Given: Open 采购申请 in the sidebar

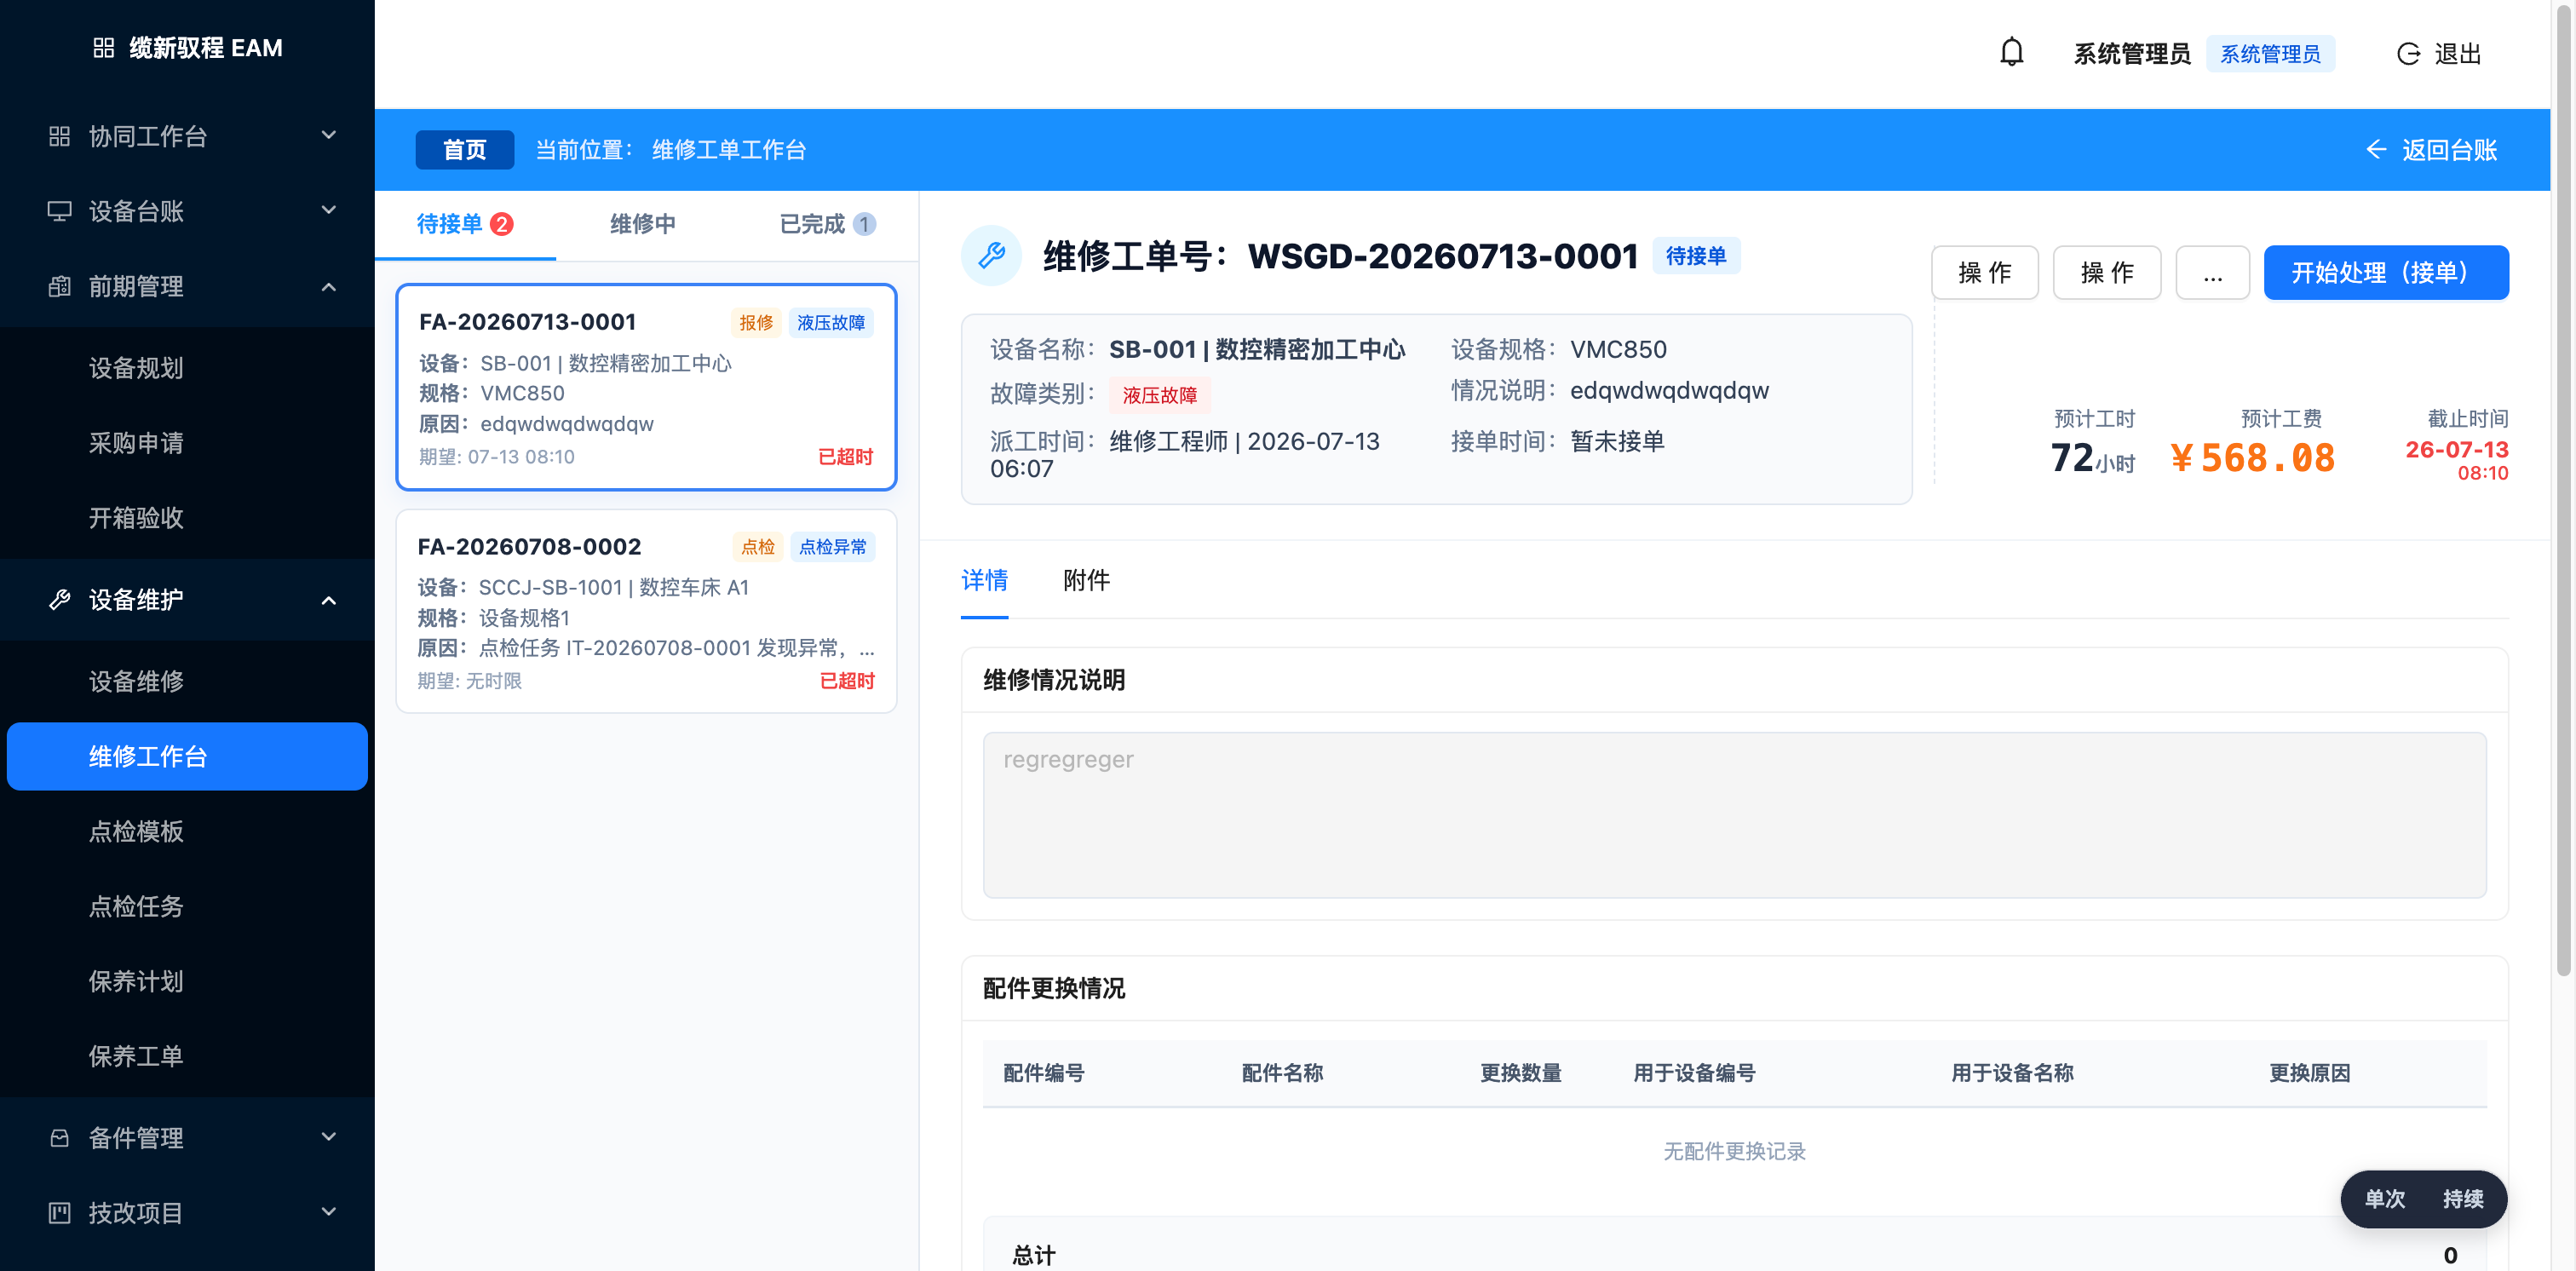Looking at the screenshot, I should [x=187, y=443].
